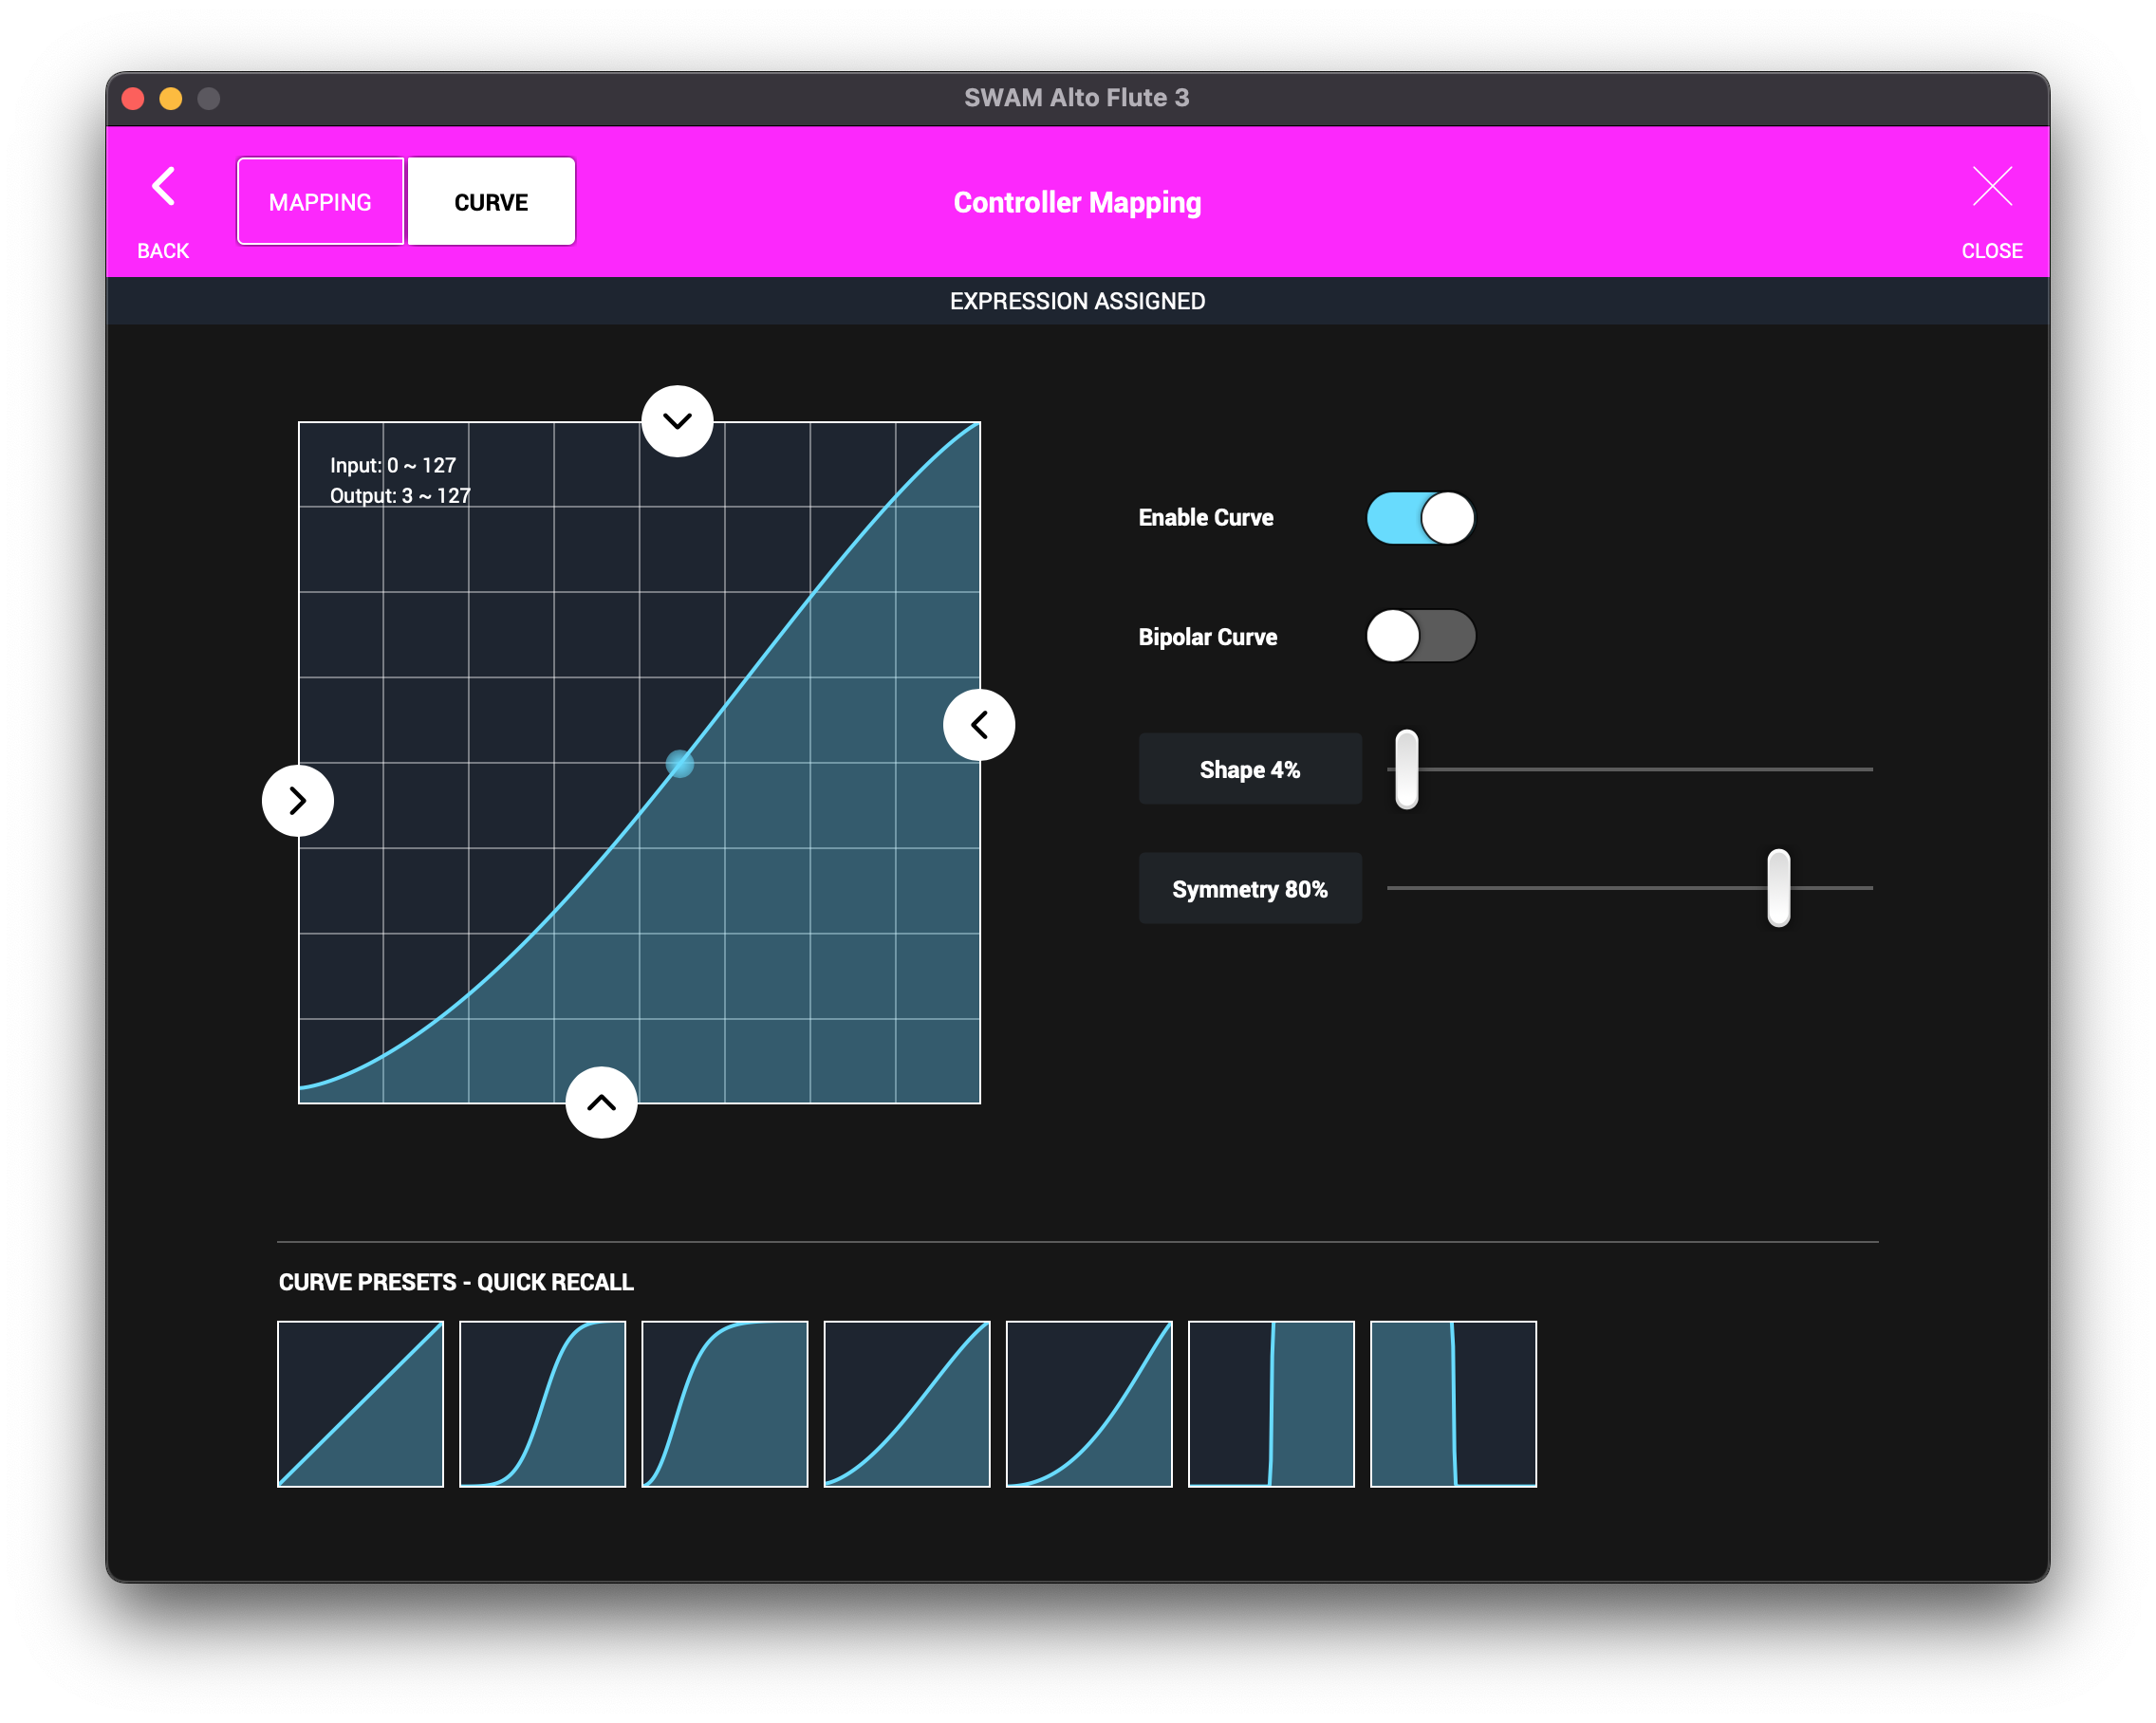The image size is (2156, 1723).
Task: Click the up chevron below the curve graph
Action: click(x=601, y=1102)
